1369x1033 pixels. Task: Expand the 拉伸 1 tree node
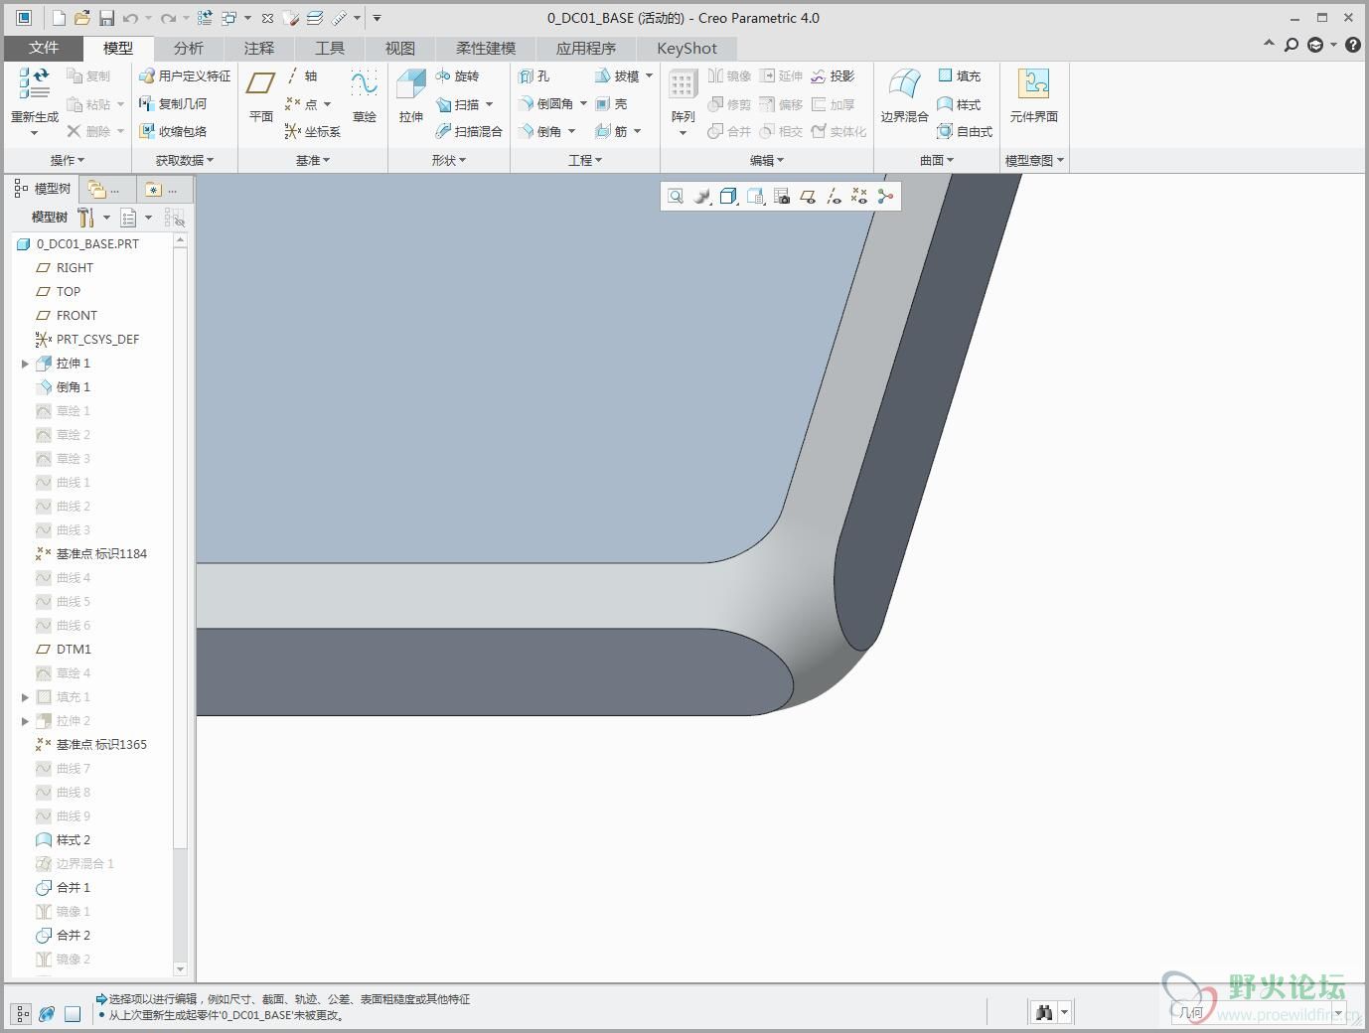[x=25, y=364]
